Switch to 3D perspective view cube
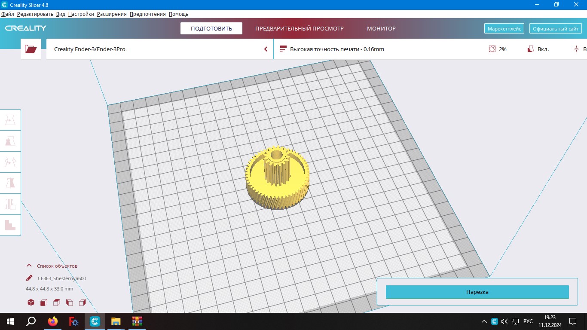587x330 pixels. (x=31, y=302)
